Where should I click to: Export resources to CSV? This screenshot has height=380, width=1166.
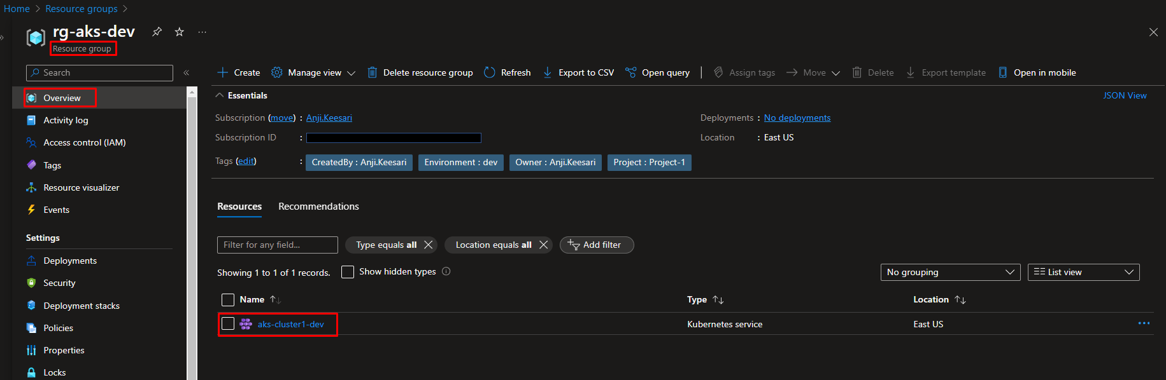579,72
